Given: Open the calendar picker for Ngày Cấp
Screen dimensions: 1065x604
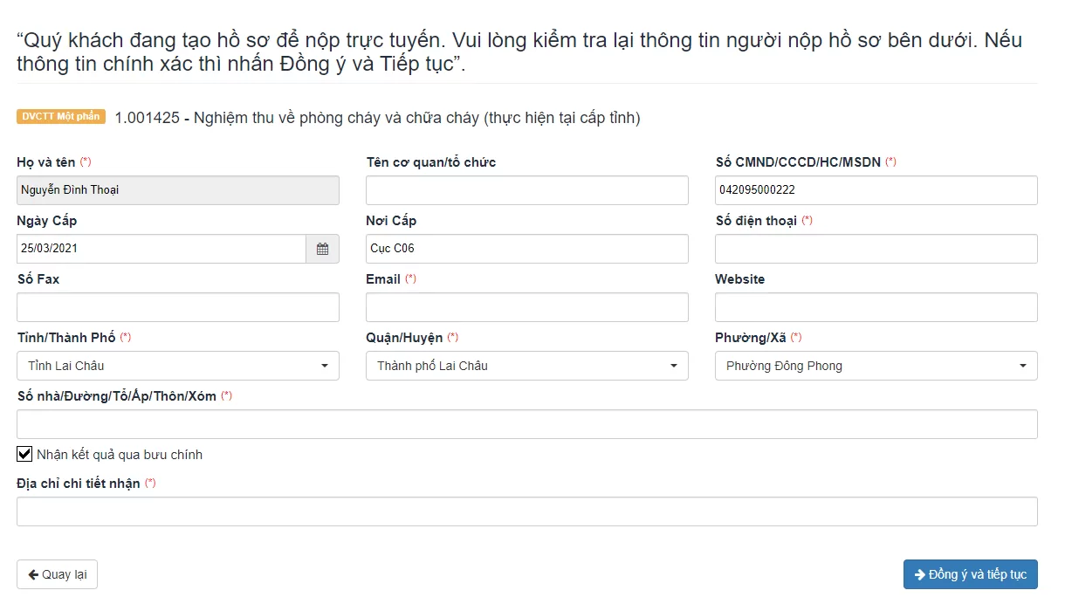Looking at the screenshot, I should (322, 249).
